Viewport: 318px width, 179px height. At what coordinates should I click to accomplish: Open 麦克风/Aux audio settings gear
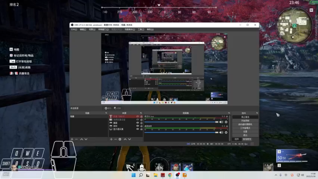pos(226,122)
